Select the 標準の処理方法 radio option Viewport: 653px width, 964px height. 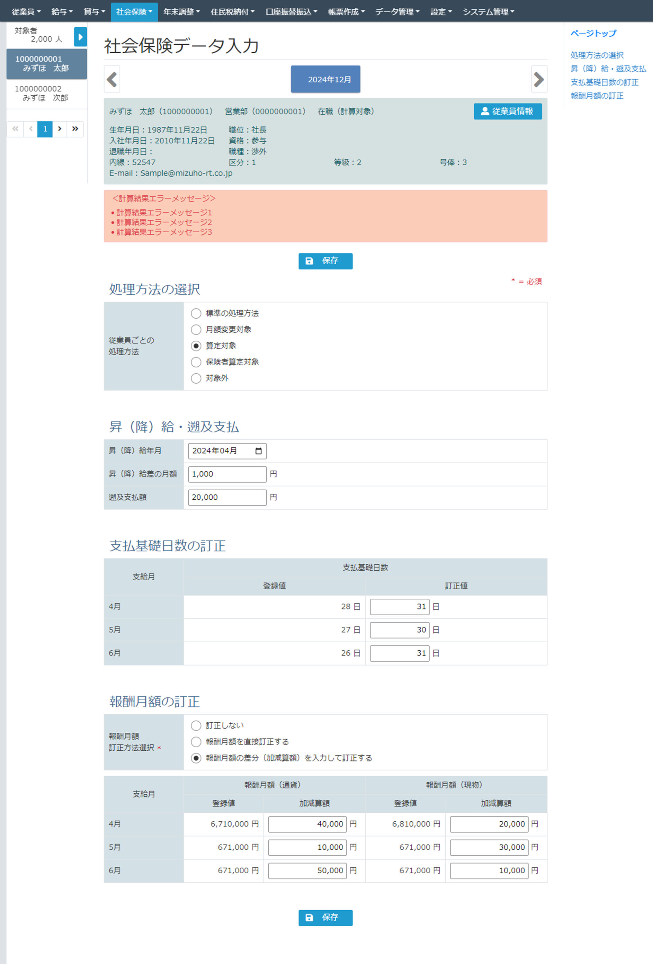(x=196, y=313)
